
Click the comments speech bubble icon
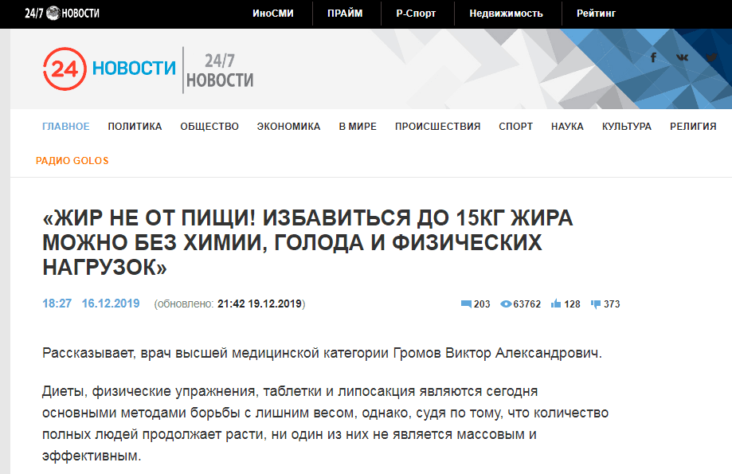(x=466, y=304)
